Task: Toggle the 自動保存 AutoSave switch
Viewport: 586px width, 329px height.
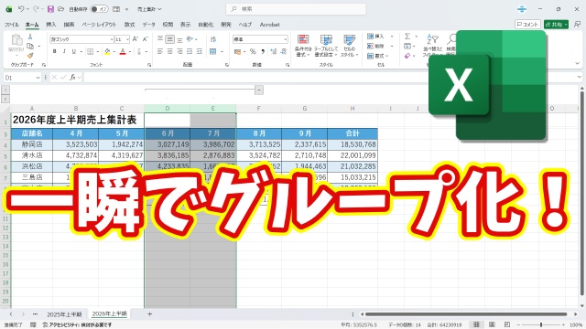Action: [x=100, y=9]
